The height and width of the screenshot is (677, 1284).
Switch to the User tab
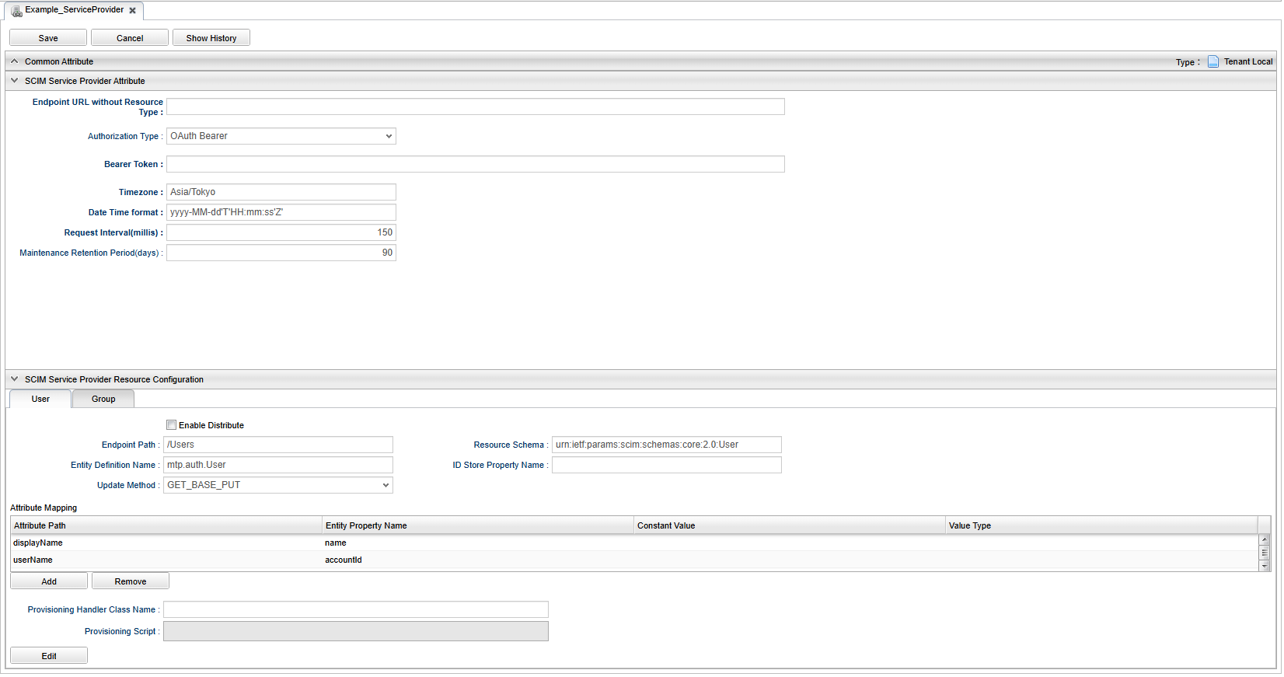point(40,399)
